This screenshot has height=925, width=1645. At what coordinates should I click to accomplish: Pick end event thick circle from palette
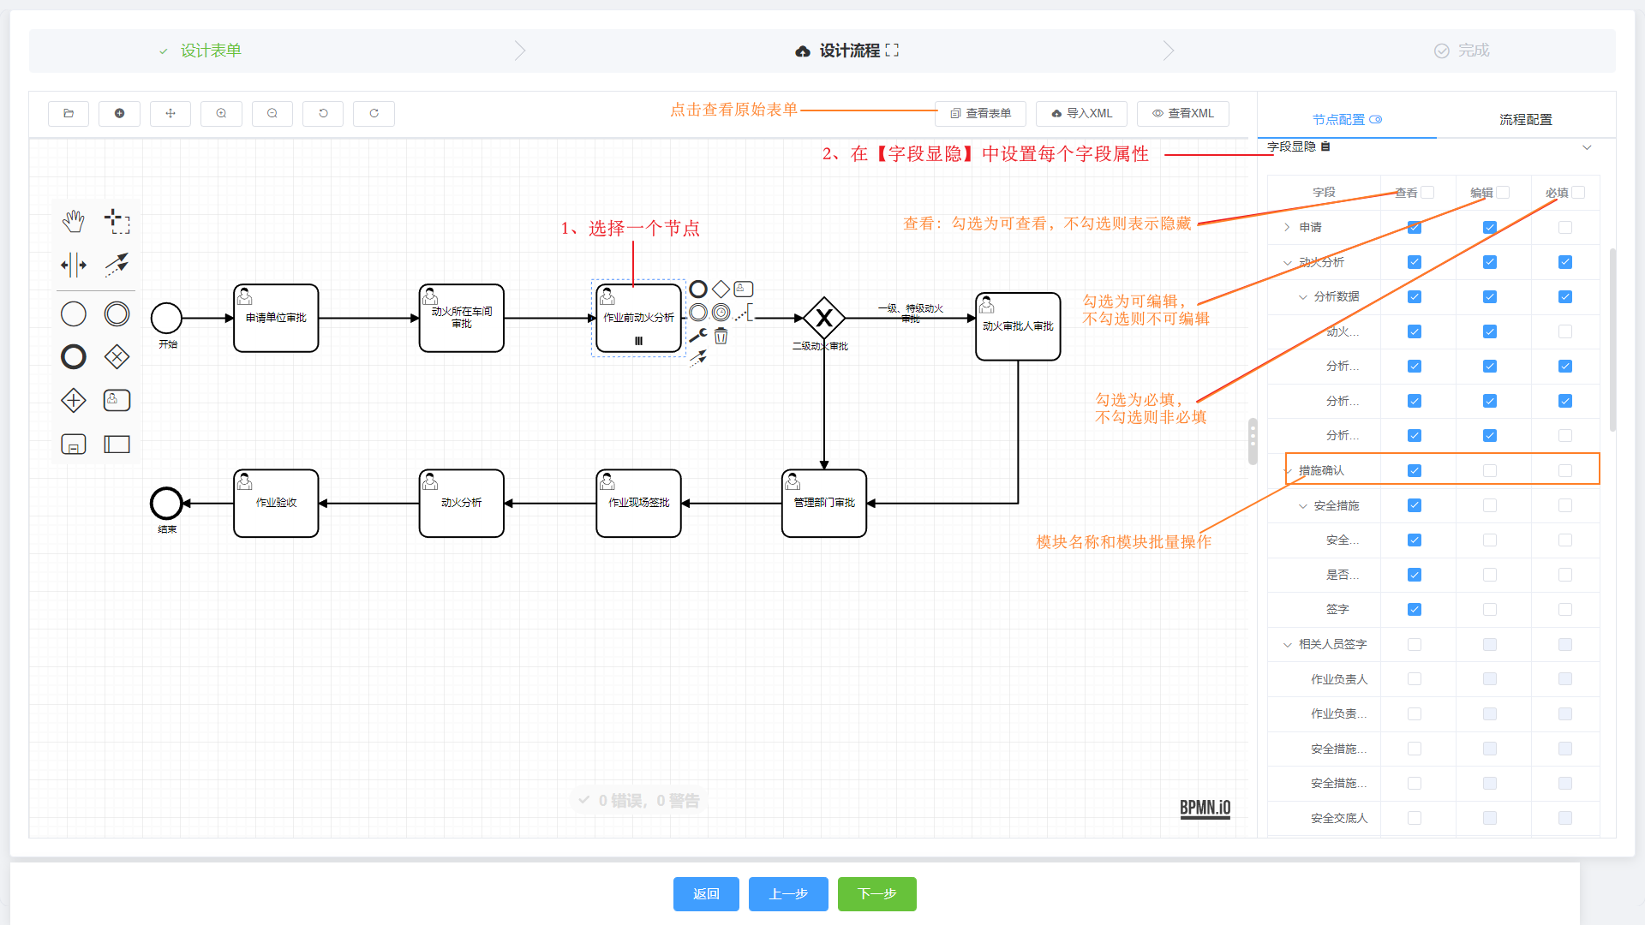click(74, 357)
